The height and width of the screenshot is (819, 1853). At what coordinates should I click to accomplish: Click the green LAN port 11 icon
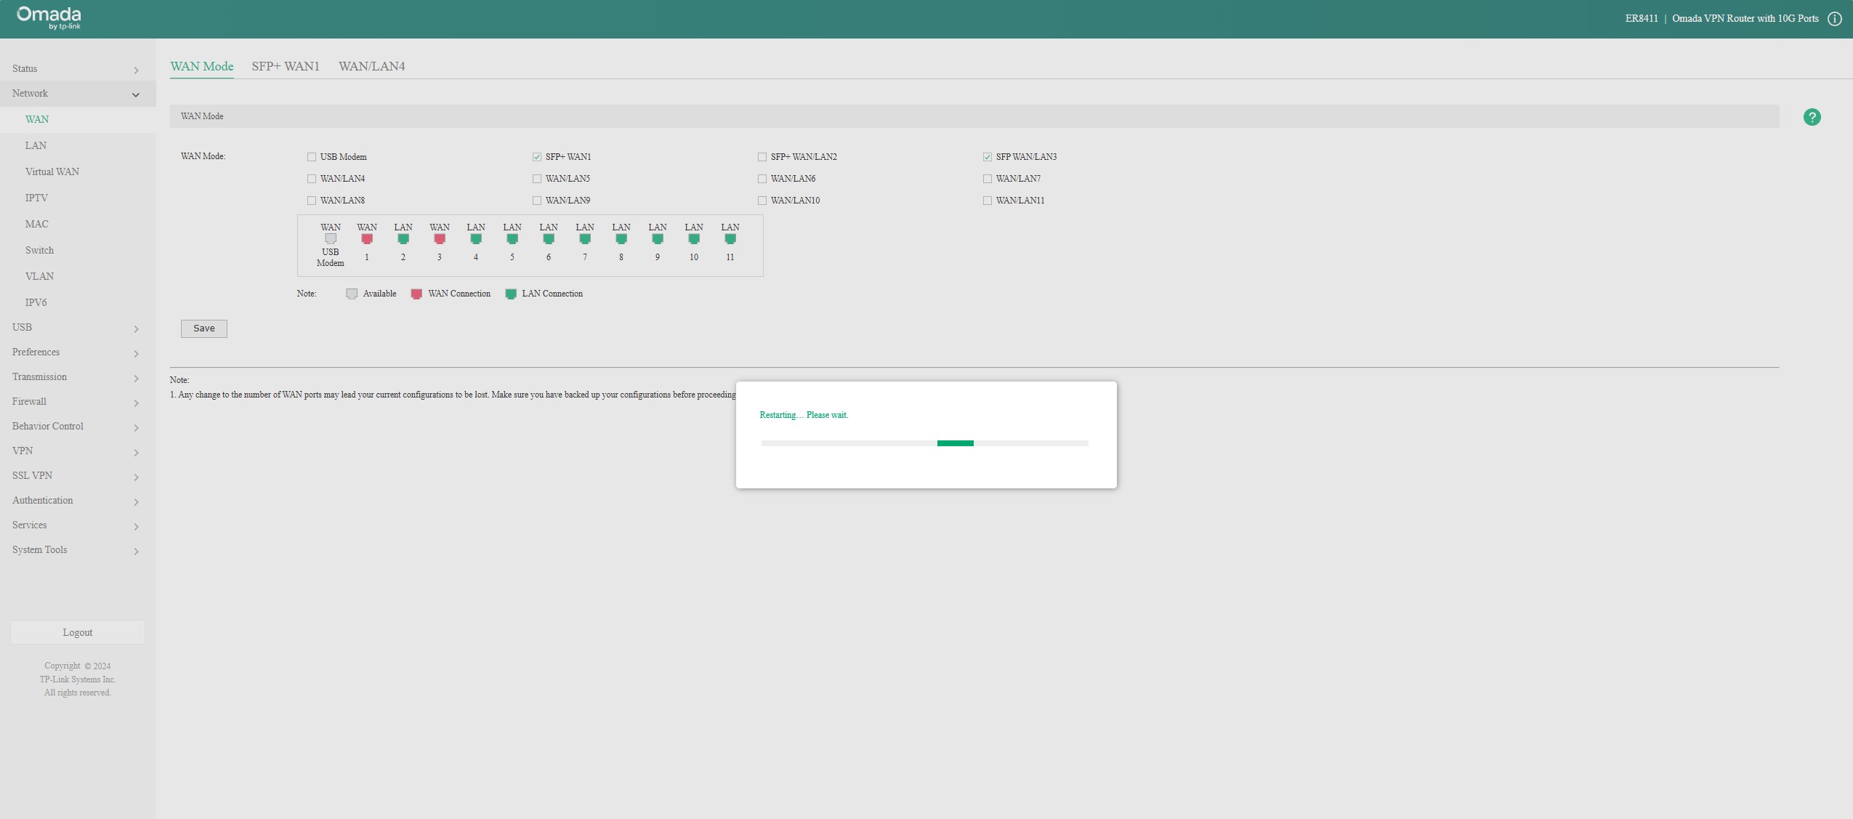coord(730,238)
